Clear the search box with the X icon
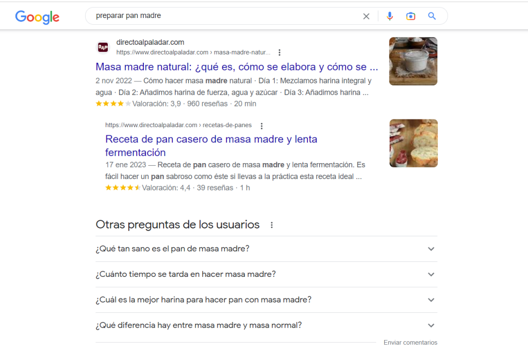 point(367,16)
